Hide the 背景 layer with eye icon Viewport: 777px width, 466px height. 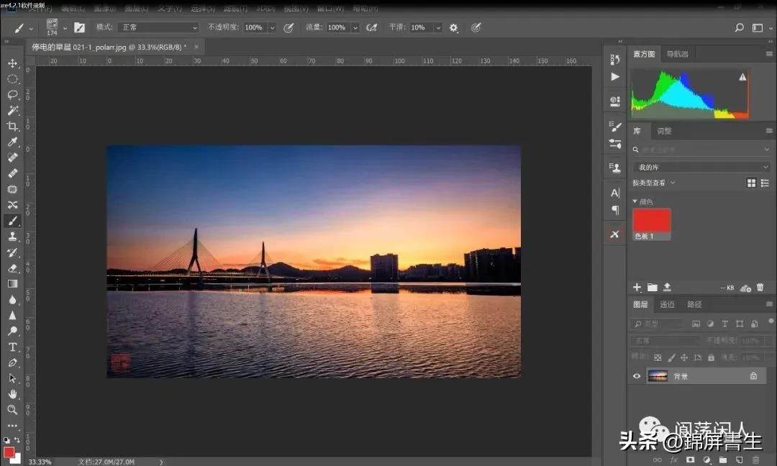[x=637, y=376]
